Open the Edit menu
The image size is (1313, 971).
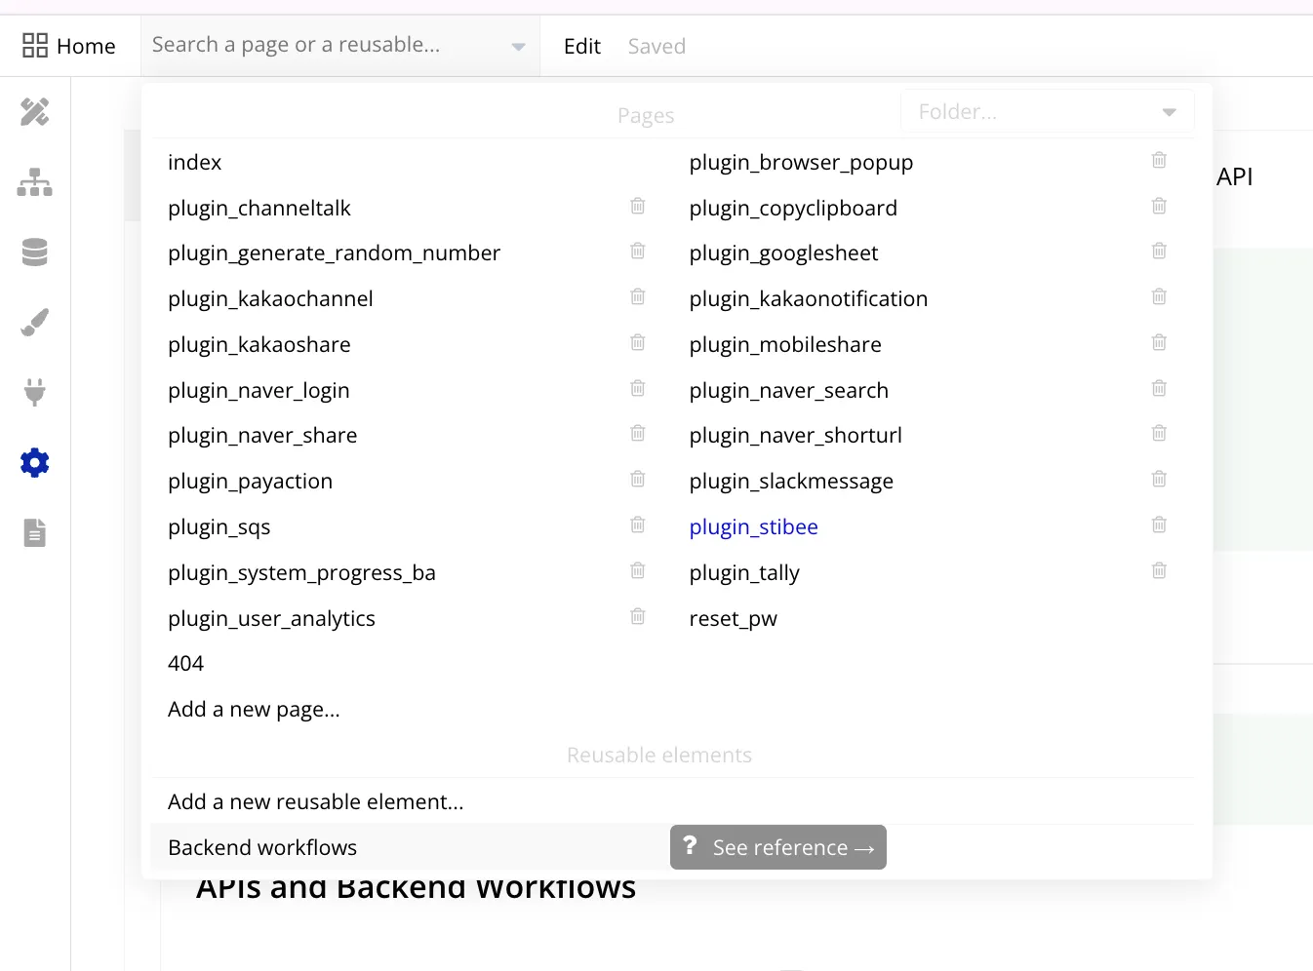pyautogui.click(x=581, y=46)
